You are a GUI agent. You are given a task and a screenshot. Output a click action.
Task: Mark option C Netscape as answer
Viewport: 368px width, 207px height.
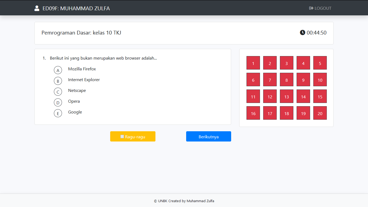pyautogui.click(x=58, y=92)
